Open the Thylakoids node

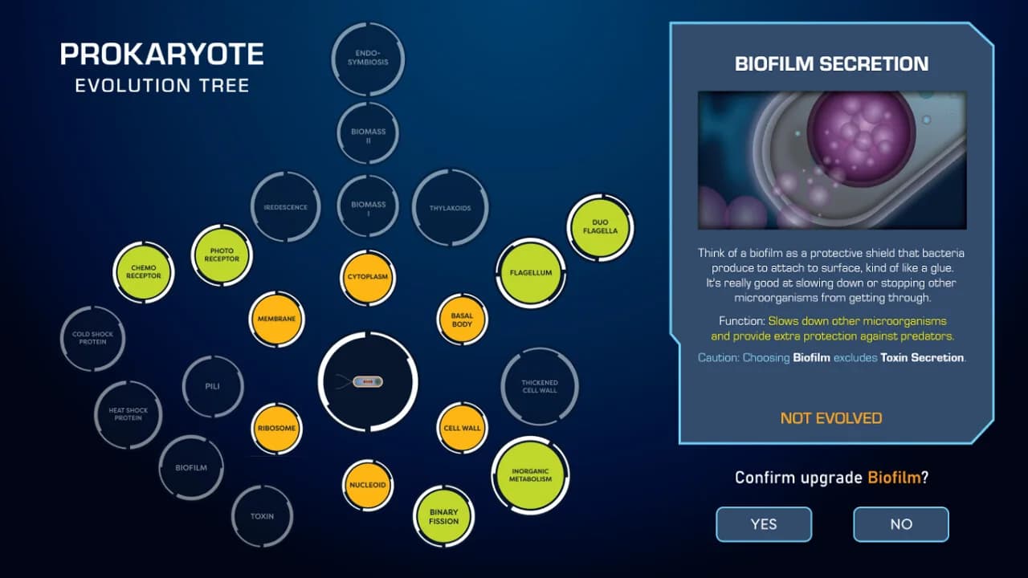coord(451,208)
